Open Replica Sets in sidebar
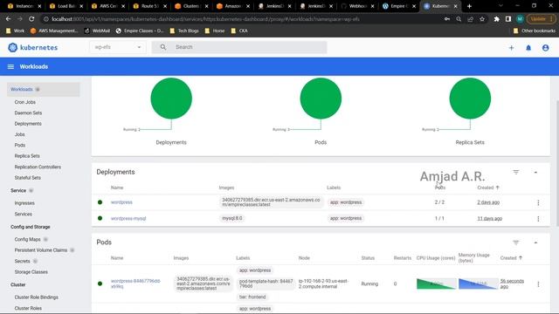559x314 pixels. click(x=27, y=156)
